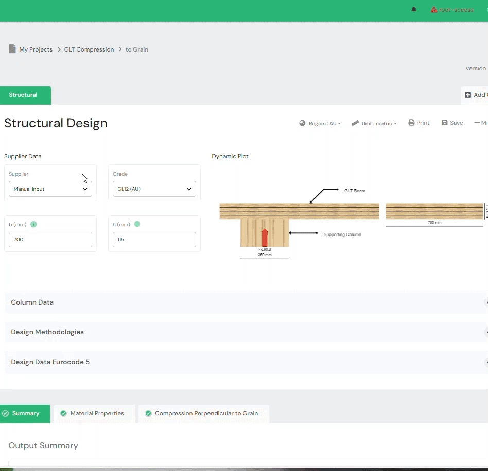Open Compression Perpendicular to Grain tab

[x=206, y=413]
